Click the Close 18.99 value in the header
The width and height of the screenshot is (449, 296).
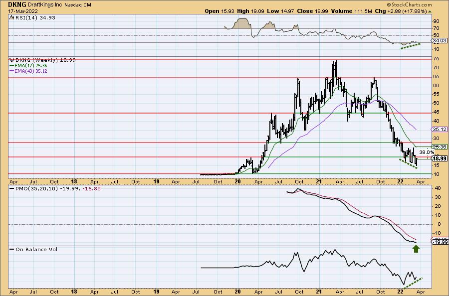(312, 11)
